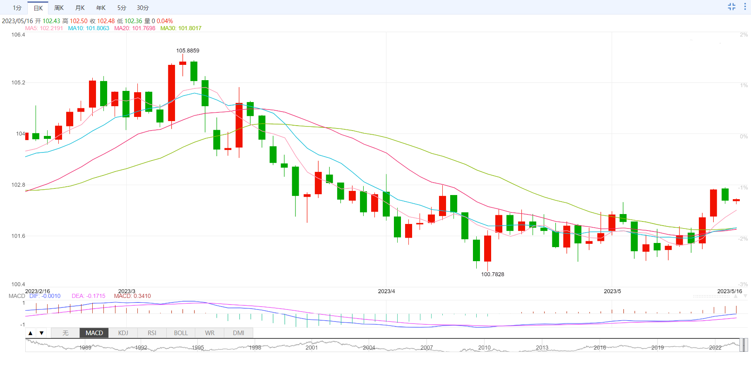751x369 pixels.
Task: Click the dark middle grip of the range slider
Action: [744, 345]
